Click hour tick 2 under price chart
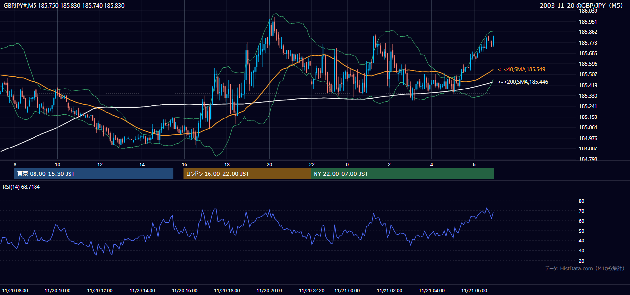 389,165
